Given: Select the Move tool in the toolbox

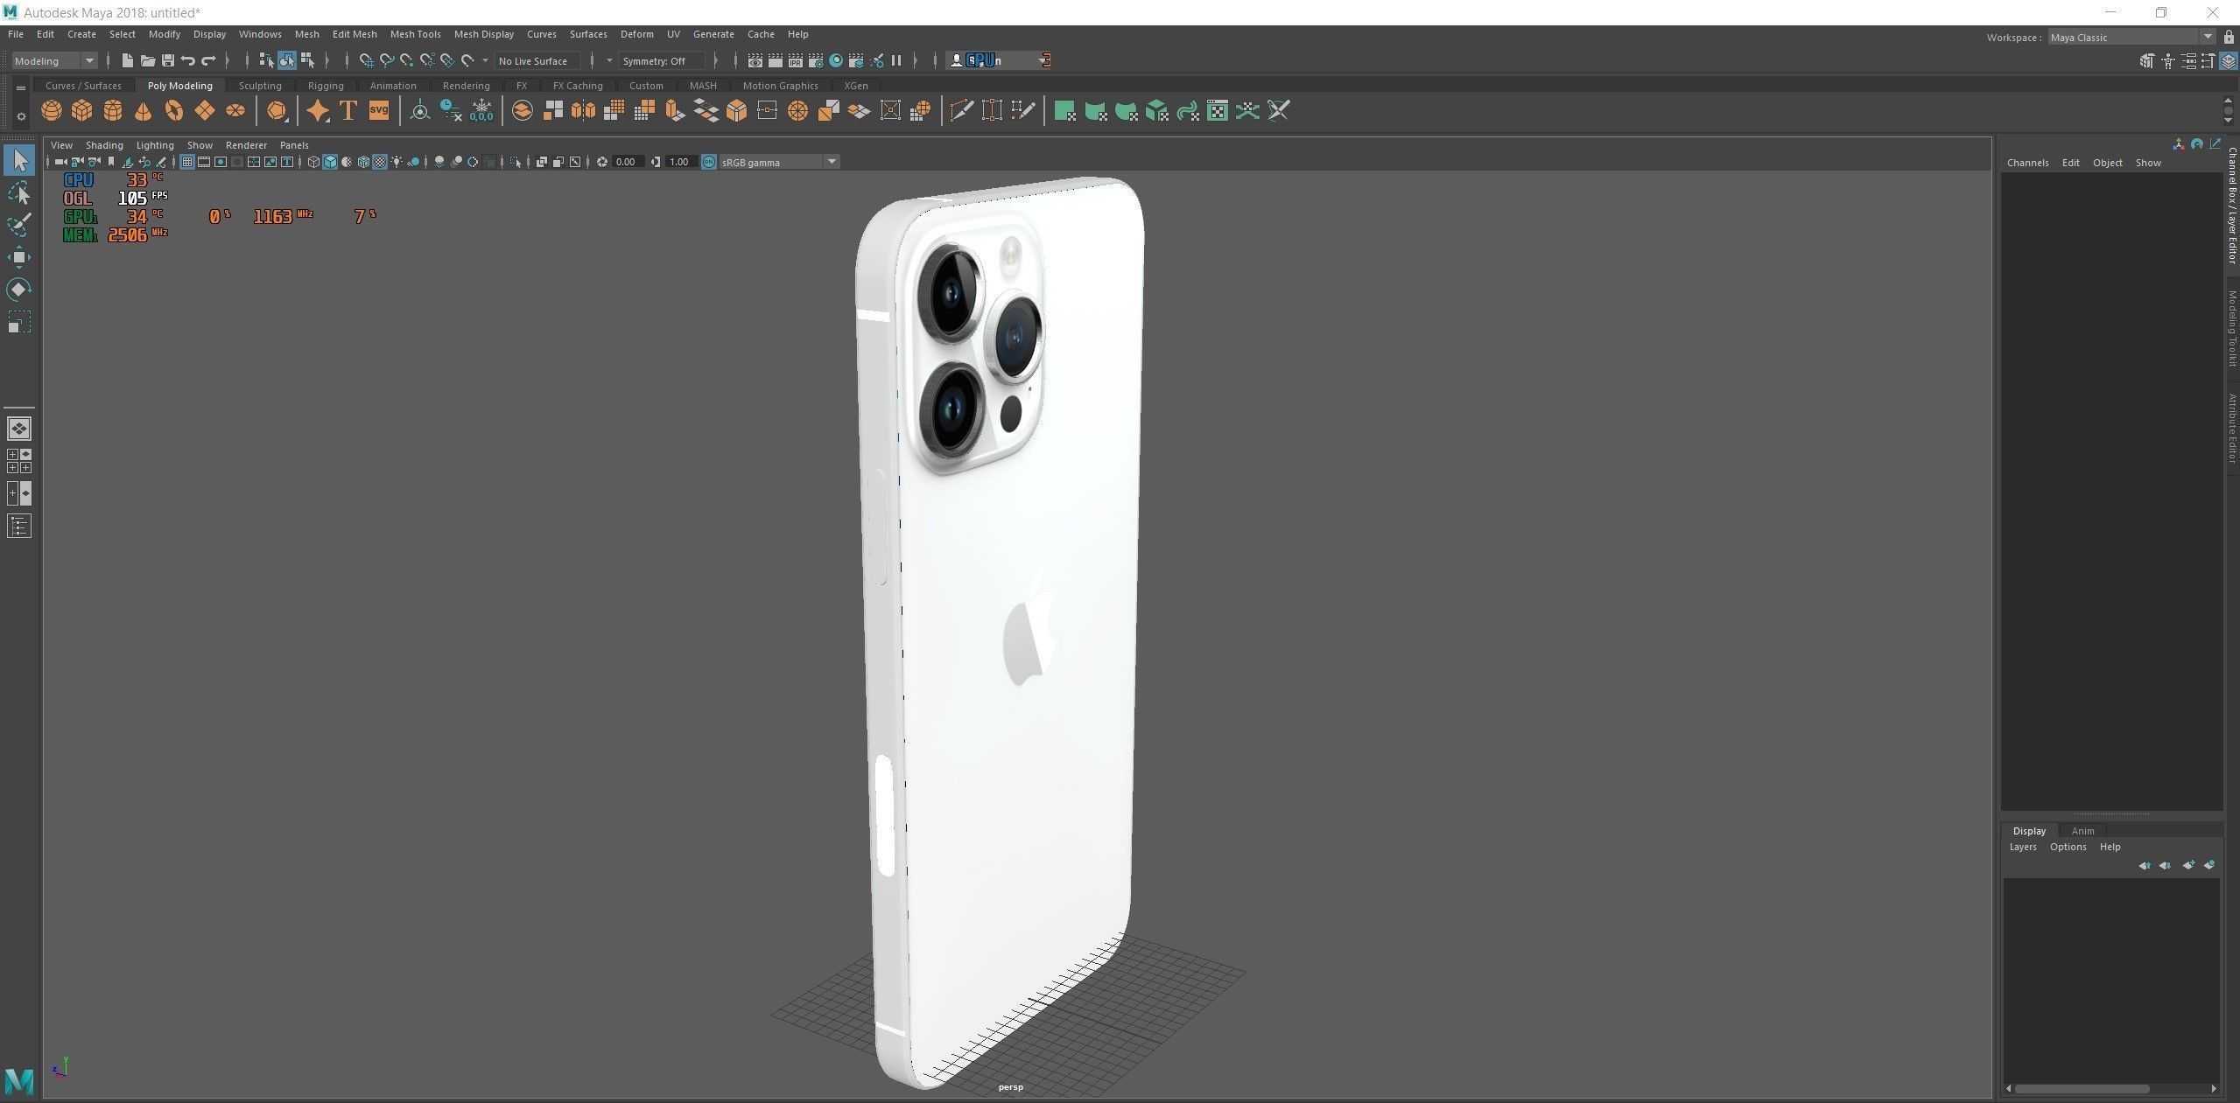Looking at the screenshot, I should click(19, 257).
